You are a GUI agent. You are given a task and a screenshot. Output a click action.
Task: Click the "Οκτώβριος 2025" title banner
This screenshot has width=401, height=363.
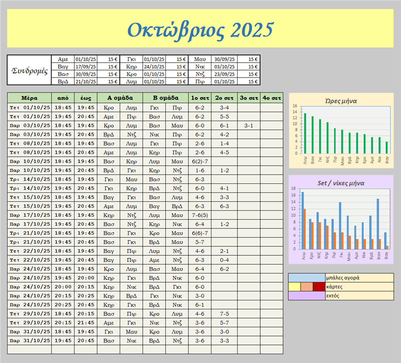(200, 30)
